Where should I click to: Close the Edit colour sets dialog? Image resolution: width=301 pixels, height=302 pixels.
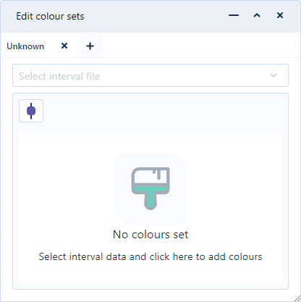280,15
